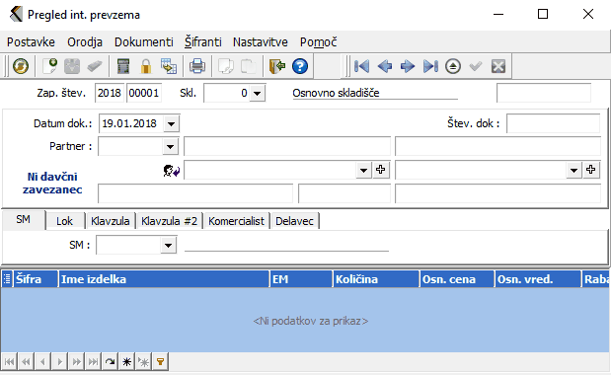Open the grid filter funnel button

[x=160, y=362]
